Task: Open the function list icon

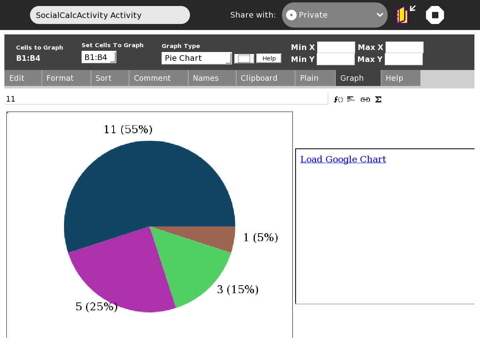Action: pos(338,99)
